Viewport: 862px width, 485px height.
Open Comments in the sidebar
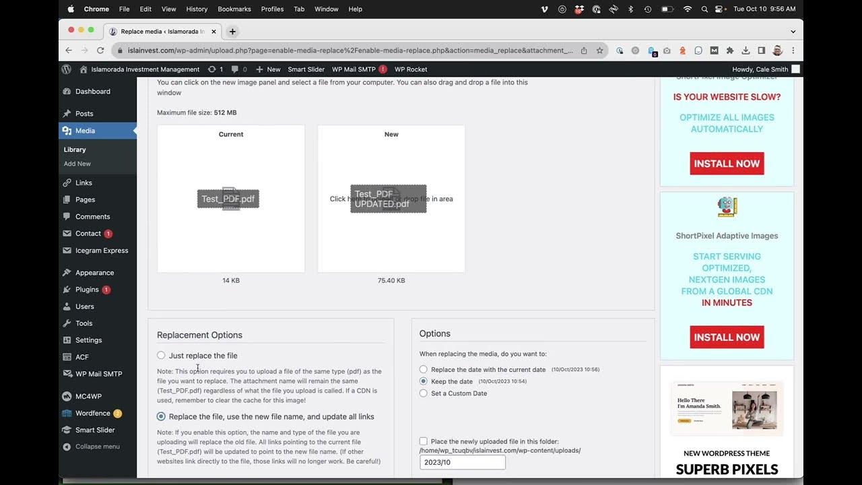[92, 217]
